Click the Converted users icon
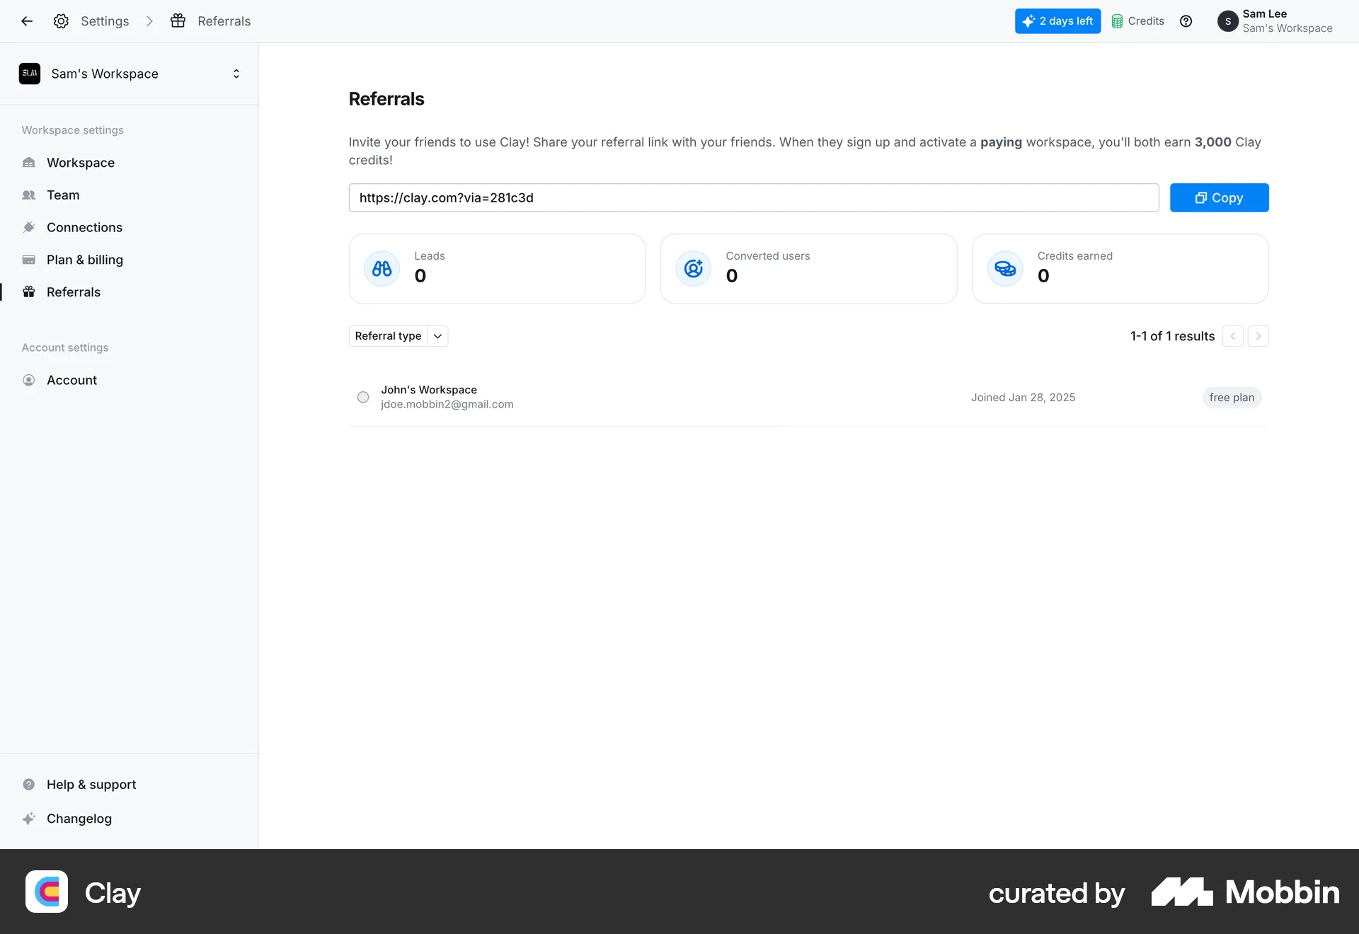 tap(693, 268)
